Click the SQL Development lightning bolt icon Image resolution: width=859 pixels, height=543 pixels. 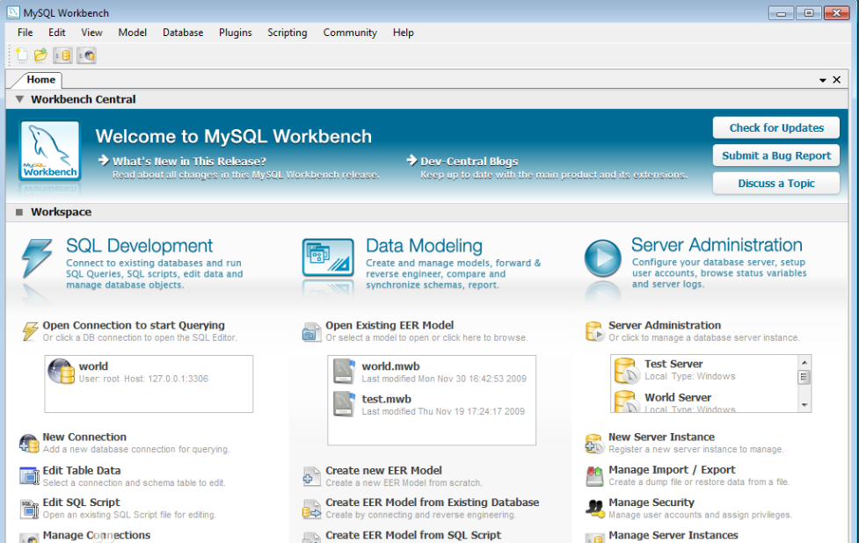(x=36, y=258)
